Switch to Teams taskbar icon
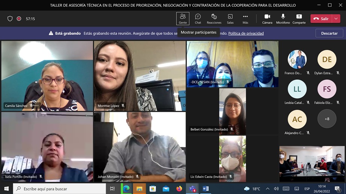The height and width of the screenshot is (194, 346). 192,189
